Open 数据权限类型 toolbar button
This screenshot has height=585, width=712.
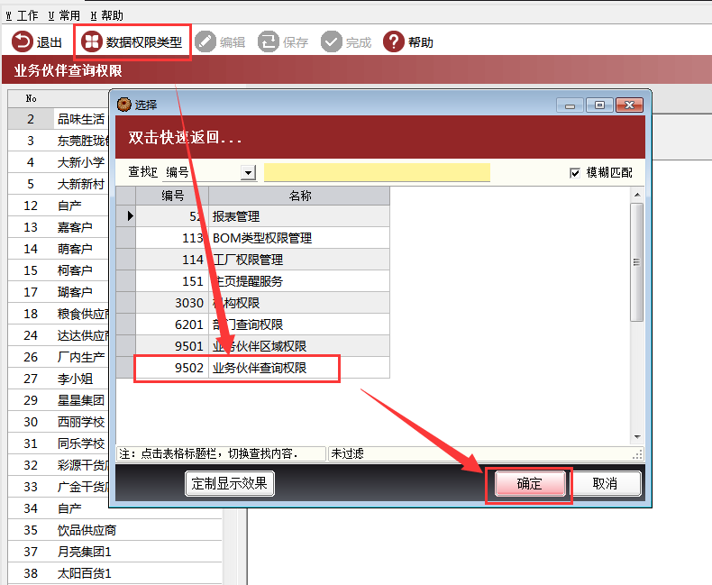(x=132, y=41)
